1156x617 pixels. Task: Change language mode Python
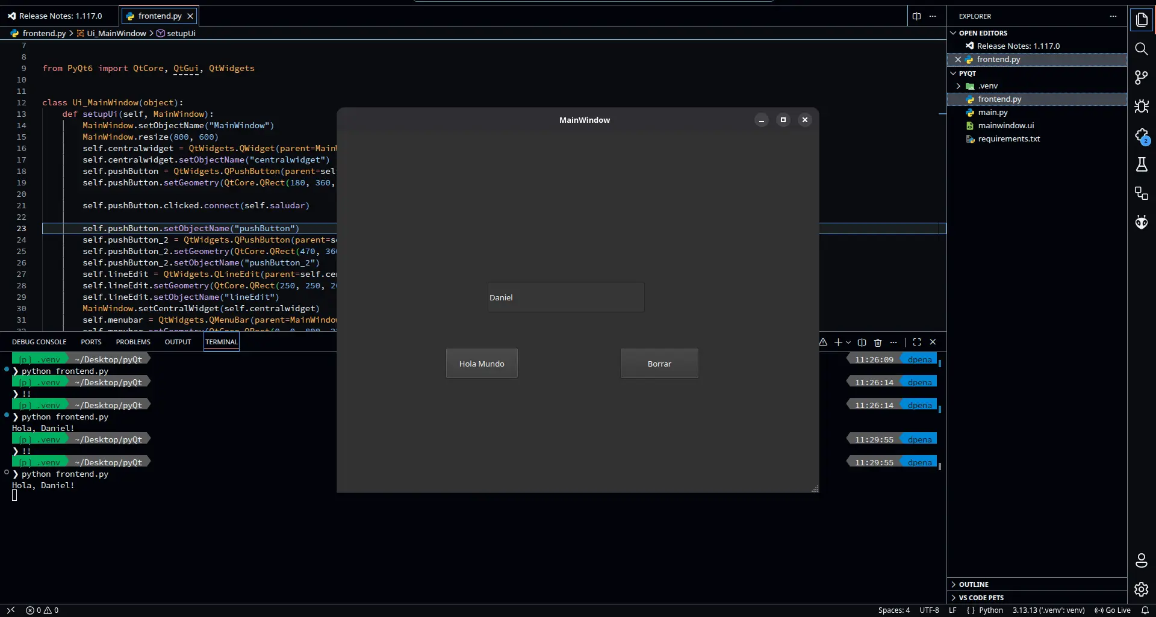click(x=990, y=610)
